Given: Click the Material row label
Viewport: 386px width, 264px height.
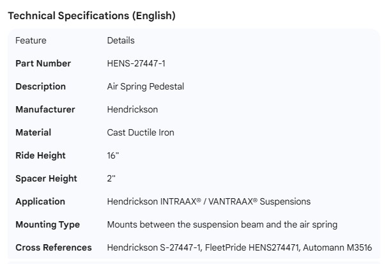Looking at the screenshot, I should point(33,132).
